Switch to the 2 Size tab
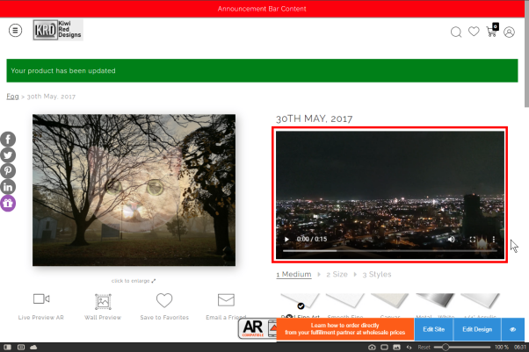529x352 pixels. pos(337,274)
